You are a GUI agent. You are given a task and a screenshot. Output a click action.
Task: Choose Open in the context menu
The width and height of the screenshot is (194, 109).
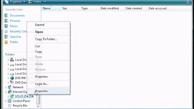tap(48, 32)
